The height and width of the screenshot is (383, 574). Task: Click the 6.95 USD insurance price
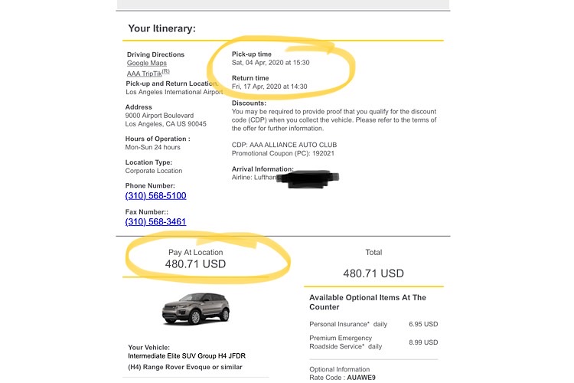(422, 326)
